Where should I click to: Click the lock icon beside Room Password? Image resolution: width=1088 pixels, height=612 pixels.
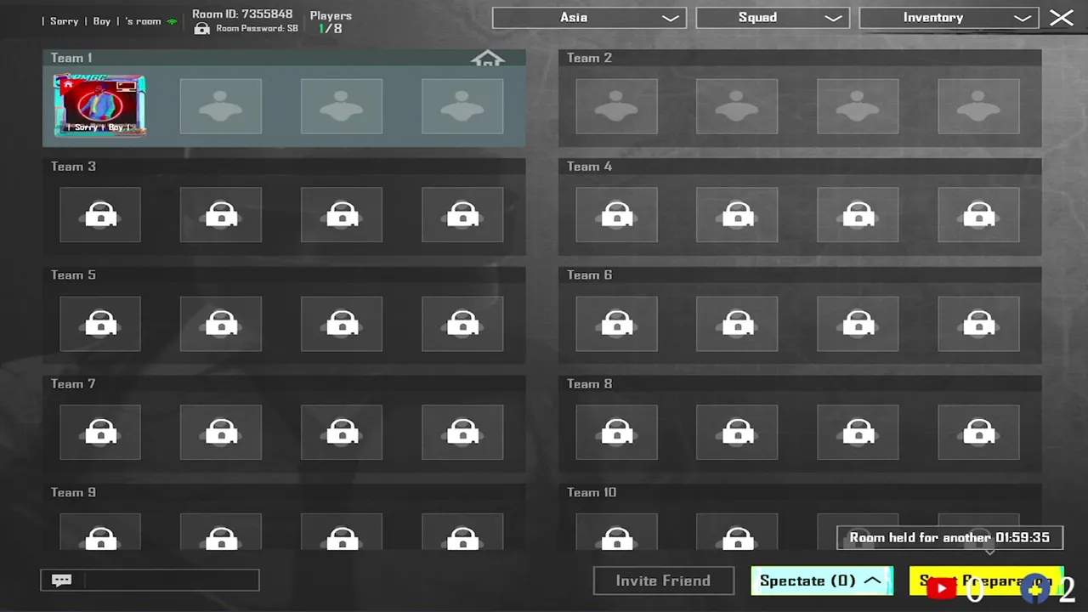(x=201, y=29)
